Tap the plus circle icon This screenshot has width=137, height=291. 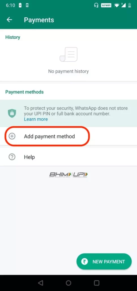12,136
